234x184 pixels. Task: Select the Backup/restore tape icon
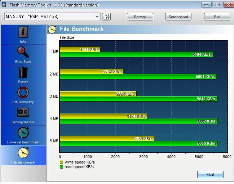tap(23, 113)
